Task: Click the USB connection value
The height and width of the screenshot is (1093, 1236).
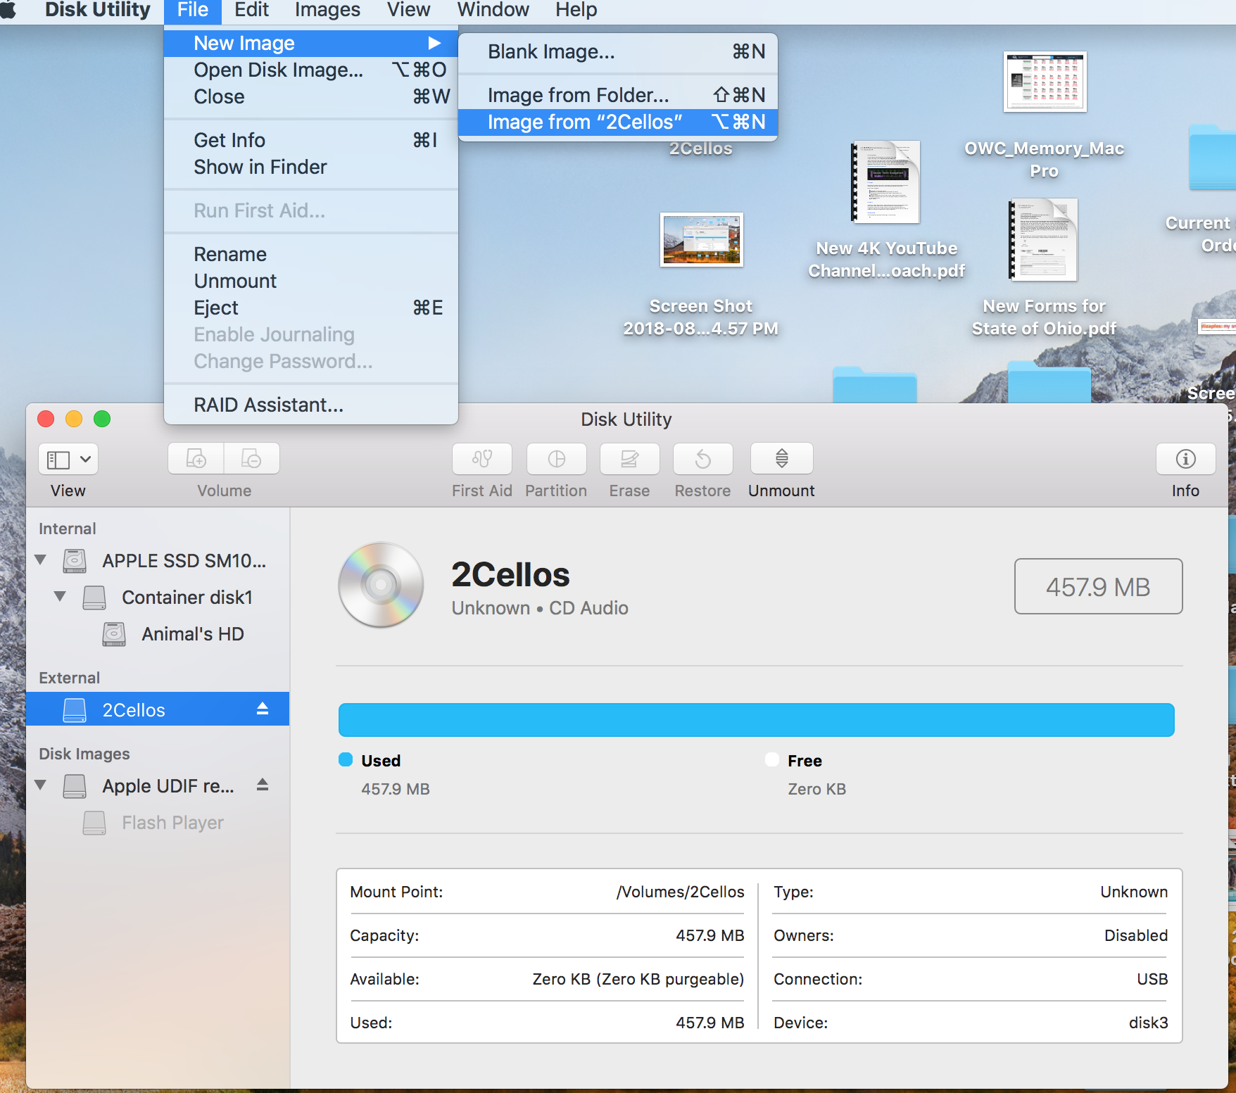Action: point(1152,980)
